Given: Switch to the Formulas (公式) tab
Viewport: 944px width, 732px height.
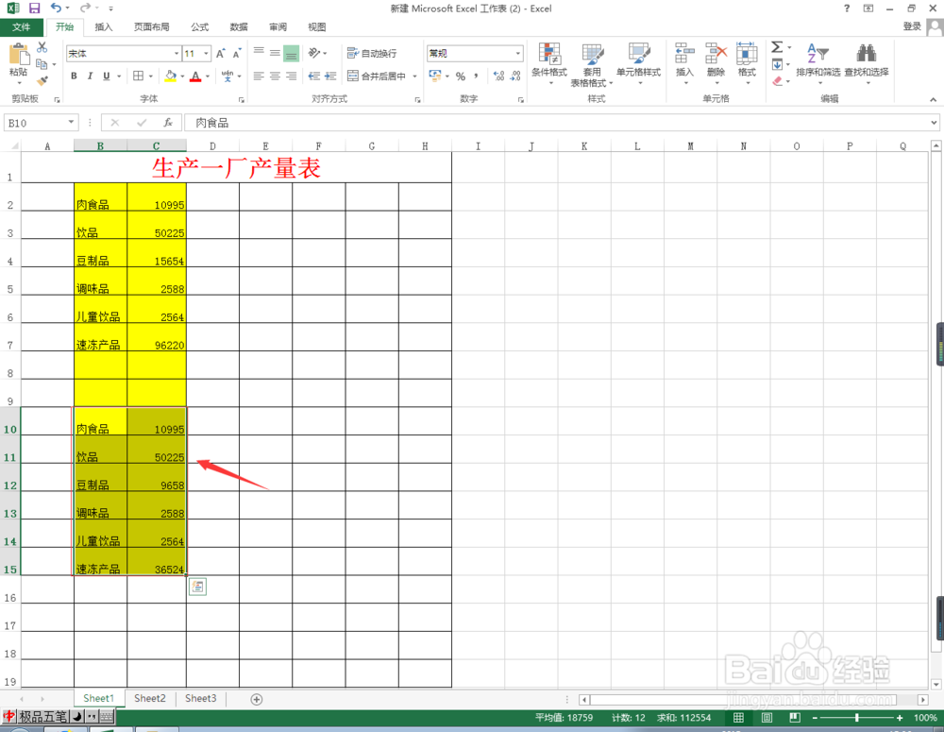Looking at the screenshot, I should 199,27.
